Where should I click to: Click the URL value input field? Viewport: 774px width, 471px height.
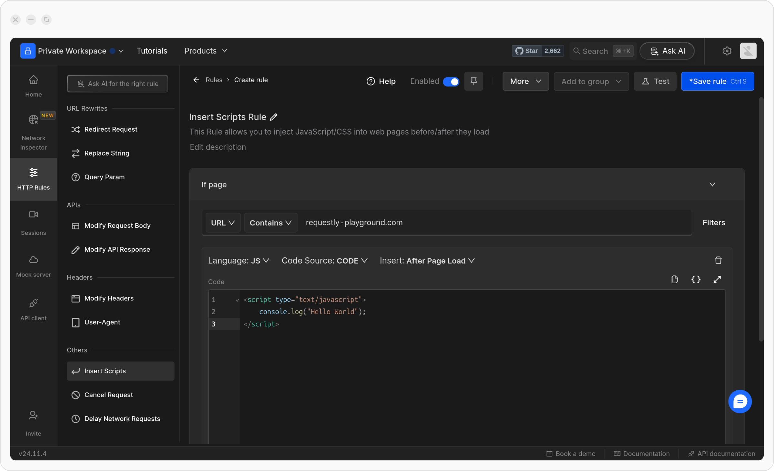click(493, 223)
